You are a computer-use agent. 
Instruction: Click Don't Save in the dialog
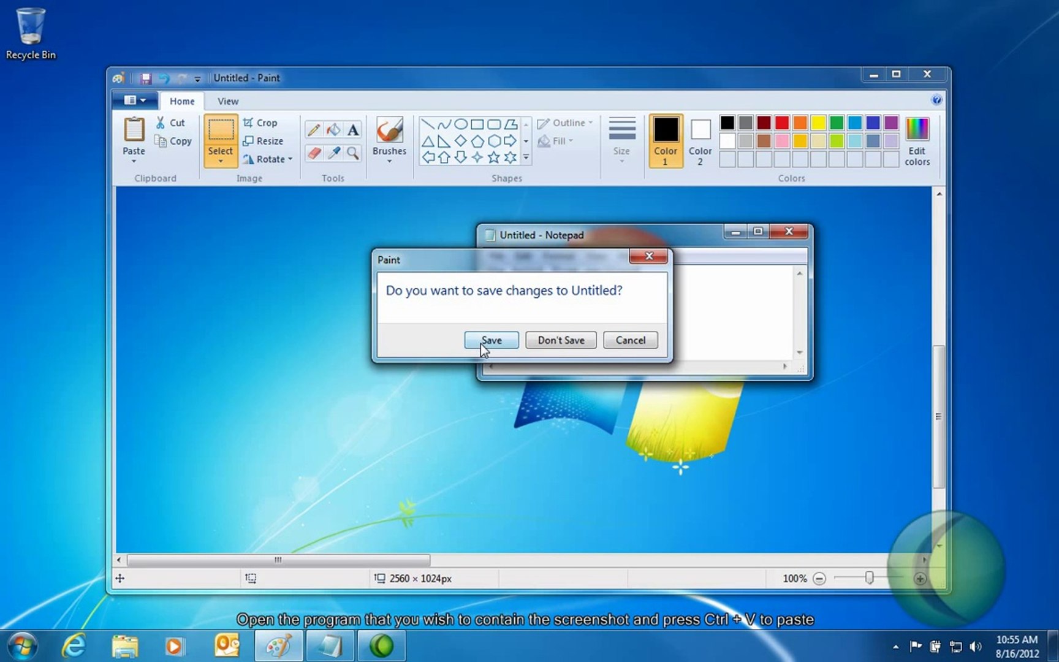[561, 340]
